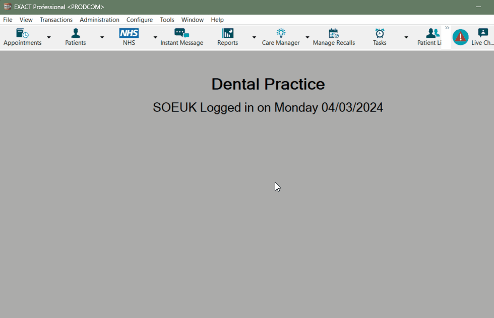Open Instant Message chat icon
Image resolution: width=494 pixels, height=318 pixels.
pos(181,34)
